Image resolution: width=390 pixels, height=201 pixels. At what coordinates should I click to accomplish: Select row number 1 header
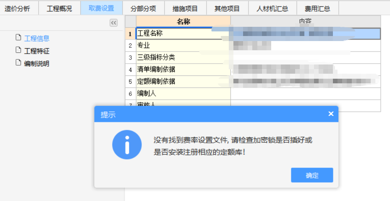pos(131,33)
